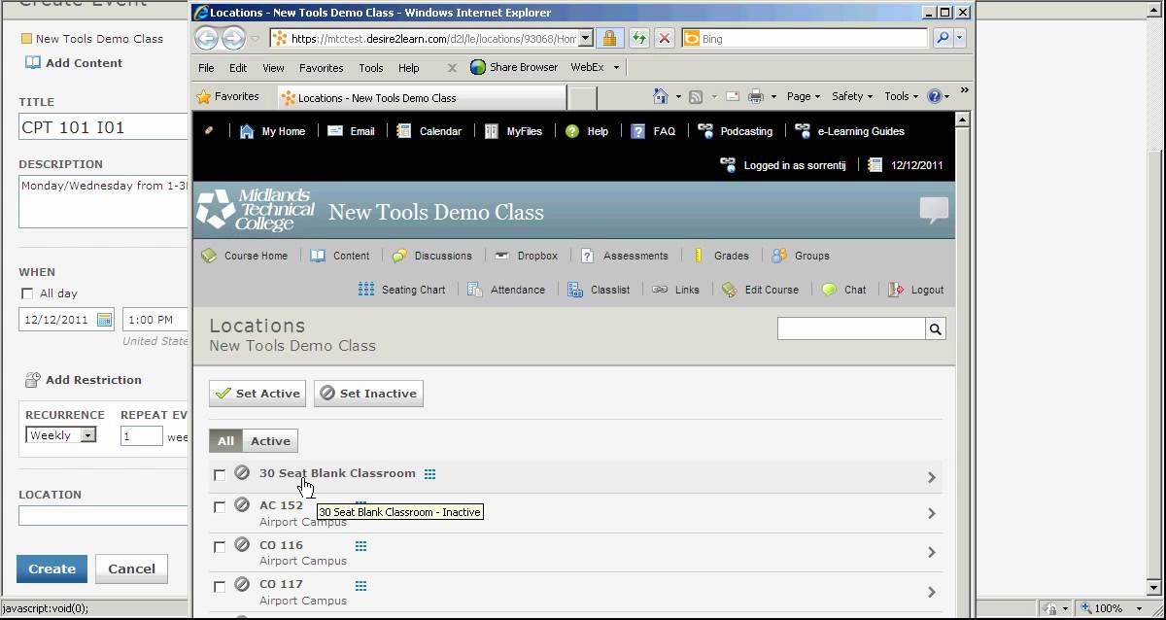This screenshot has height=620, width=1166.
Task: Click the Home icon in IE command bar
Action: pos(661,96)
